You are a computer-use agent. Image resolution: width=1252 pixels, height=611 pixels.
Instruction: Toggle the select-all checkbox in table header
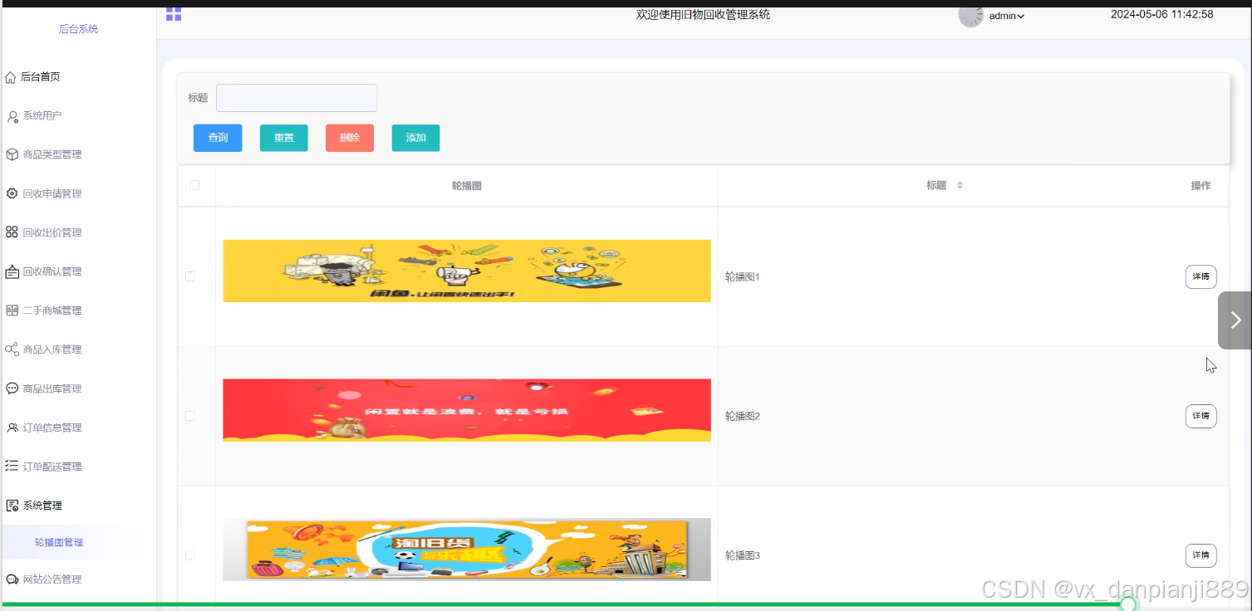(x=194, y=185)
